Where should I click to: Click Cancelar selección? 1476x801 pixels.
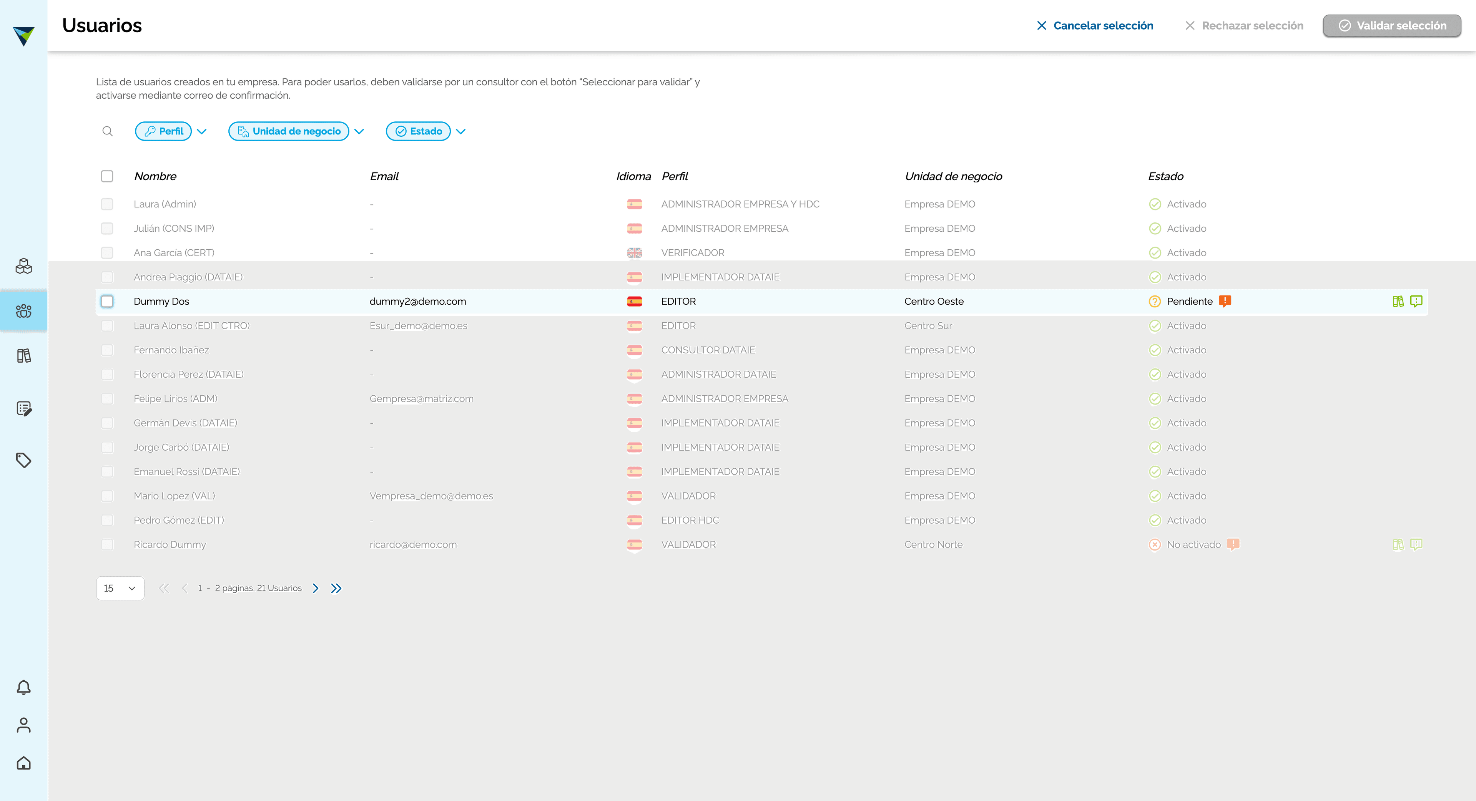1095,26
